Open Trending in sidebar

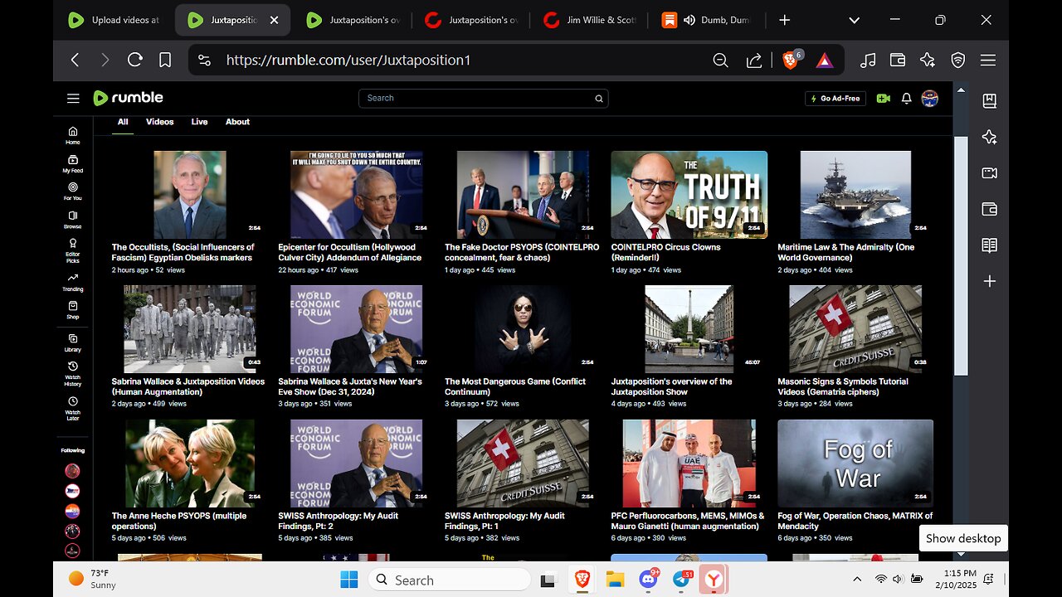pos(73,282)
